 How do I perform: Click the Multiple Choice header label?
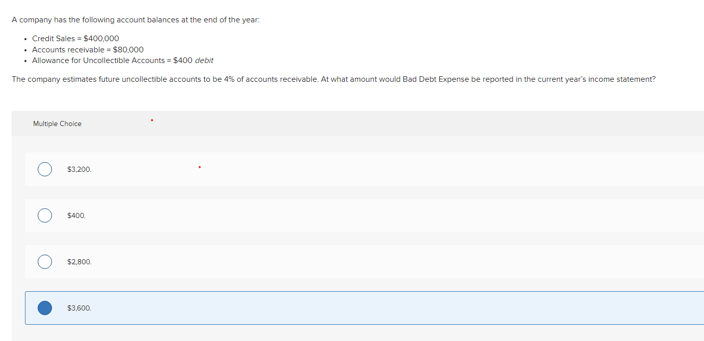click(x=57, y=123)
